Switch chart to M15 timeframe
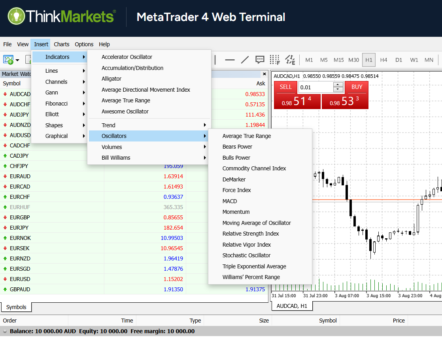Viewport: 442px width, 347px height. pyautogui.click(x=338, y=60)
